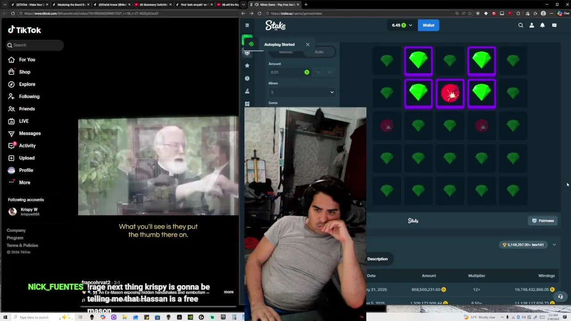Screen dimensions: 571x321
Task: Switch to Mastering the Board tab
Action: pyautogui.click(x=70, y=4)
